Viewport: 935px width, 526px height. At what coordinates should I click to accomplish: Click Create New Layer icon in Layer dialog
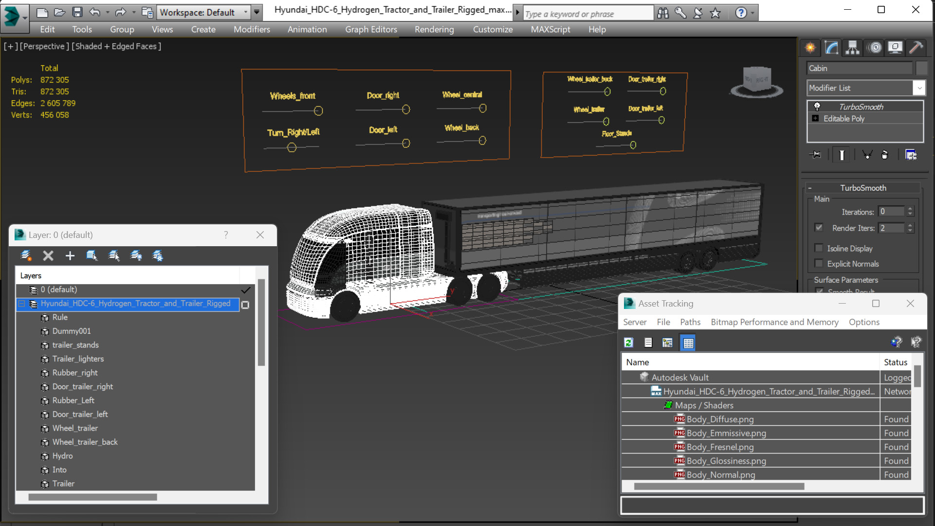26,255
